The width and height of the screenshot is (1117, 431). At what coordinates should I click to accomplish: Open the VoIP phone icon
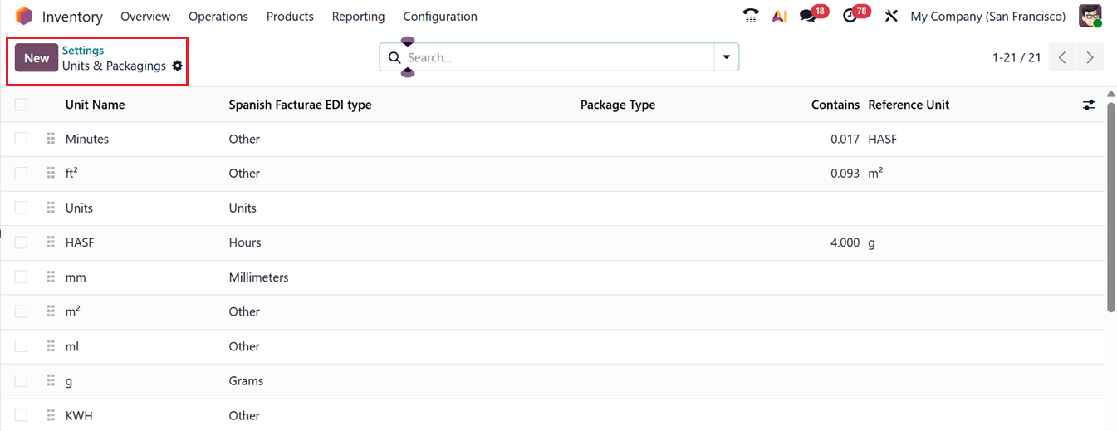point(751,17)
